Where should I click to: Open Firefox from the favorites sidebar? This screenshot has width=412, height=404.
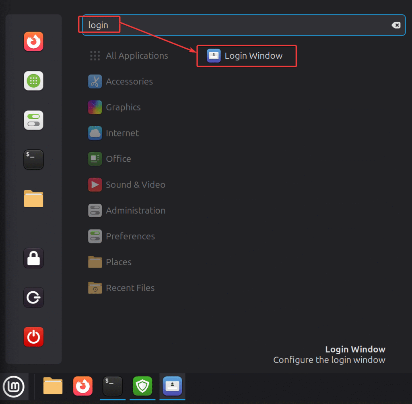coord(33,42)
